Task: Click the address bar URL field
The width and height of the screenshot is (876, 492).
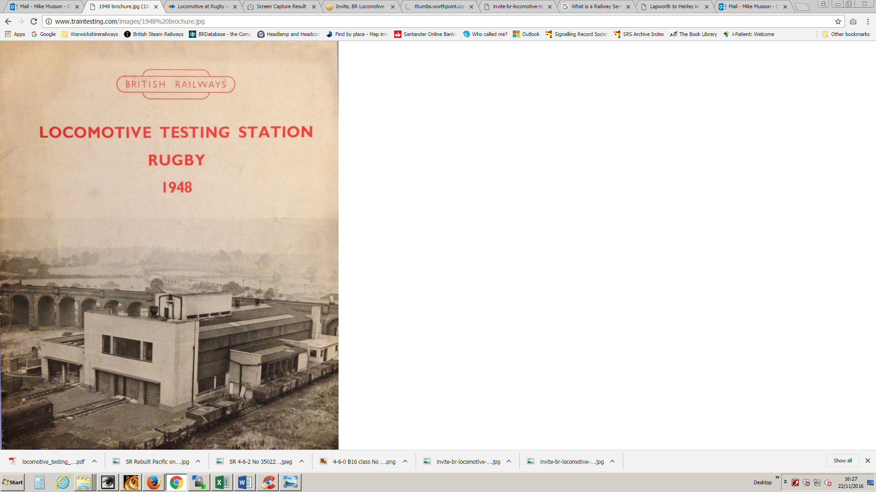Action: tap(443, 21)
